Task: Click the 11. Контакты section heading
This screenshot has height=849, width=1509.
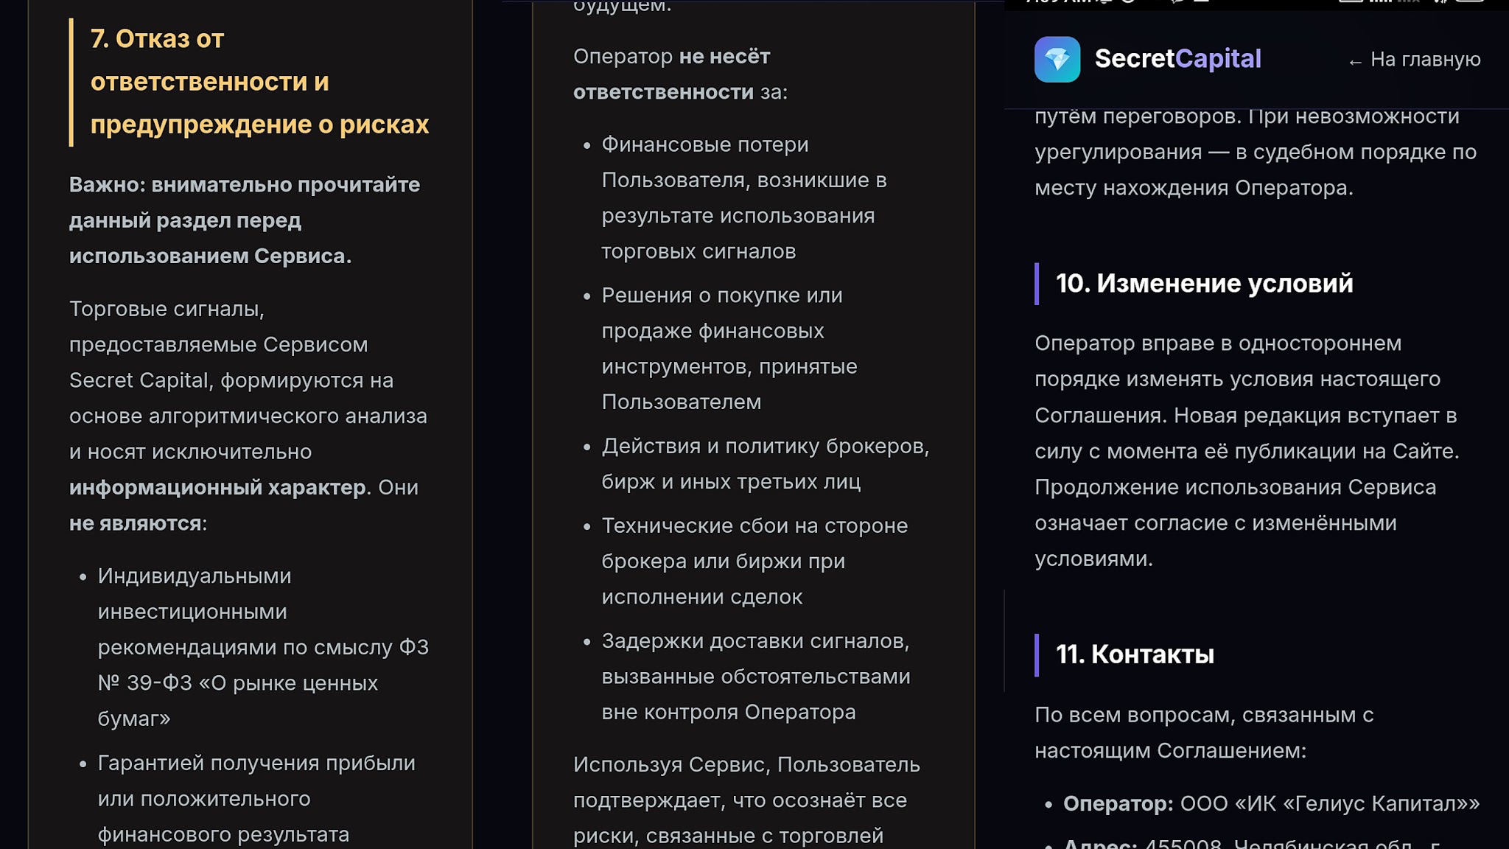Action: pos(1135,654)
